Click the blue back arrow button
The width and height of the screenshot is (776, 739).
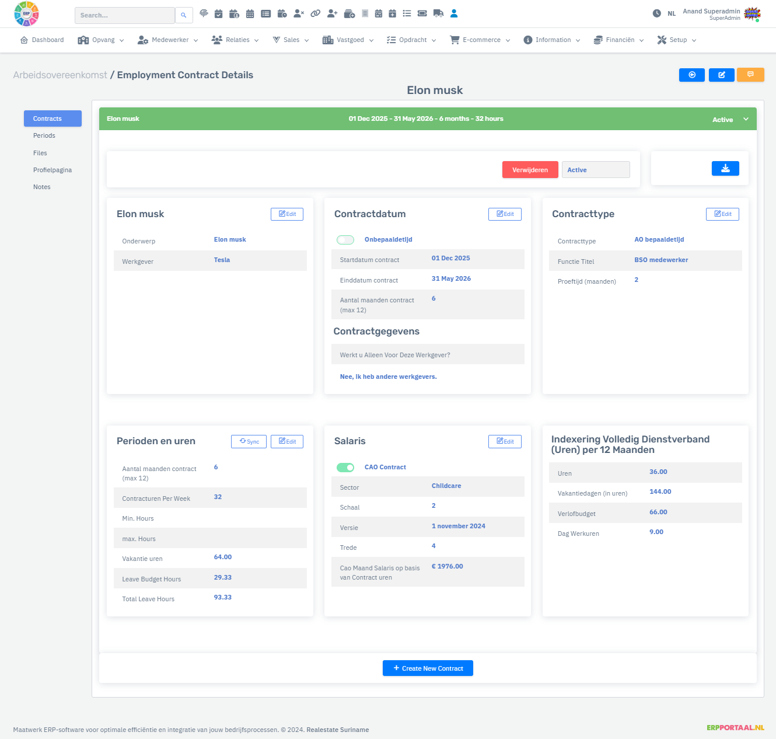pyautogui.click(x=692, y=75)
